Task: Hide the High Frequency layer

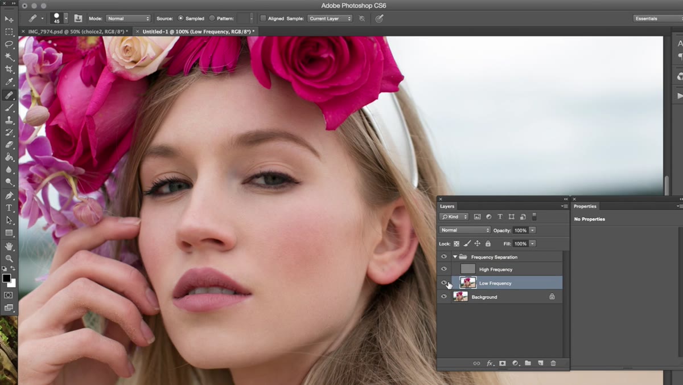Action: (444, 269)
